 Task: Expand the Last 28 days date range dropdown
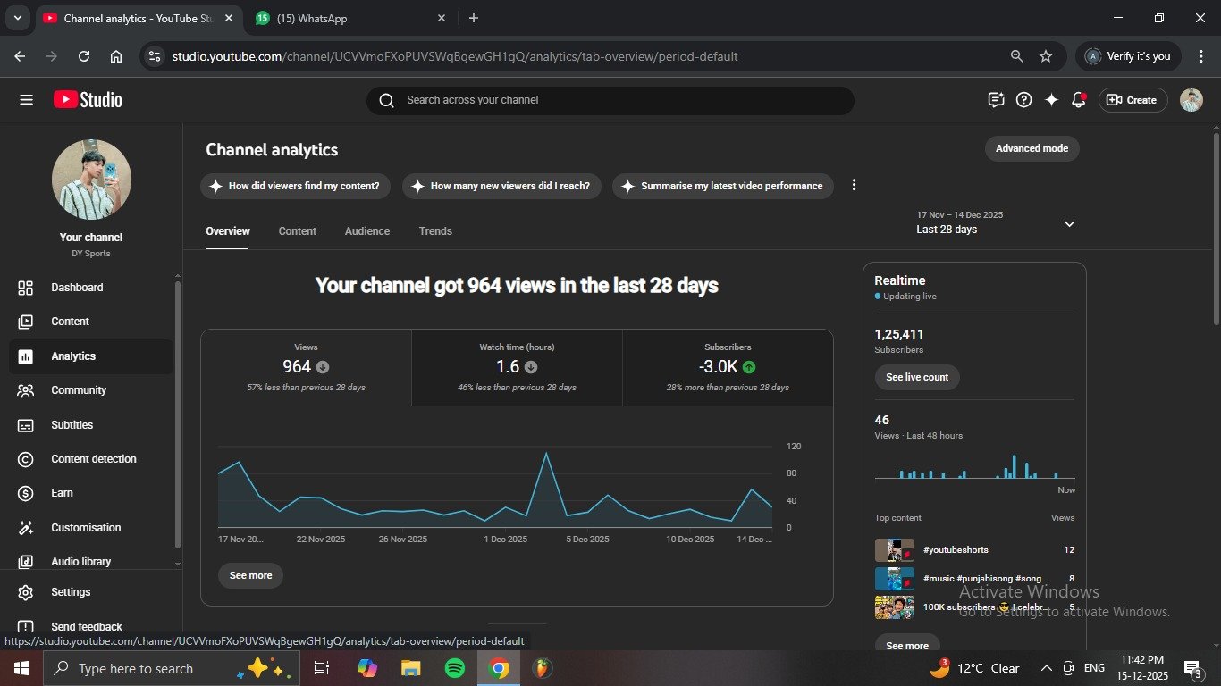click(x=1069, y=223)
